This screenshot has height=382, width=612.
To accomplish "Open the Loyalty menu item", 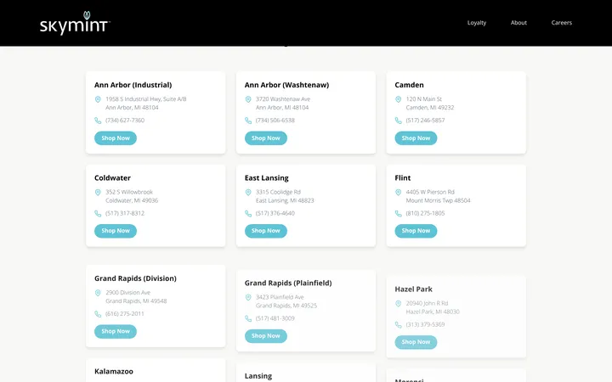I will (x=477, y=23).
